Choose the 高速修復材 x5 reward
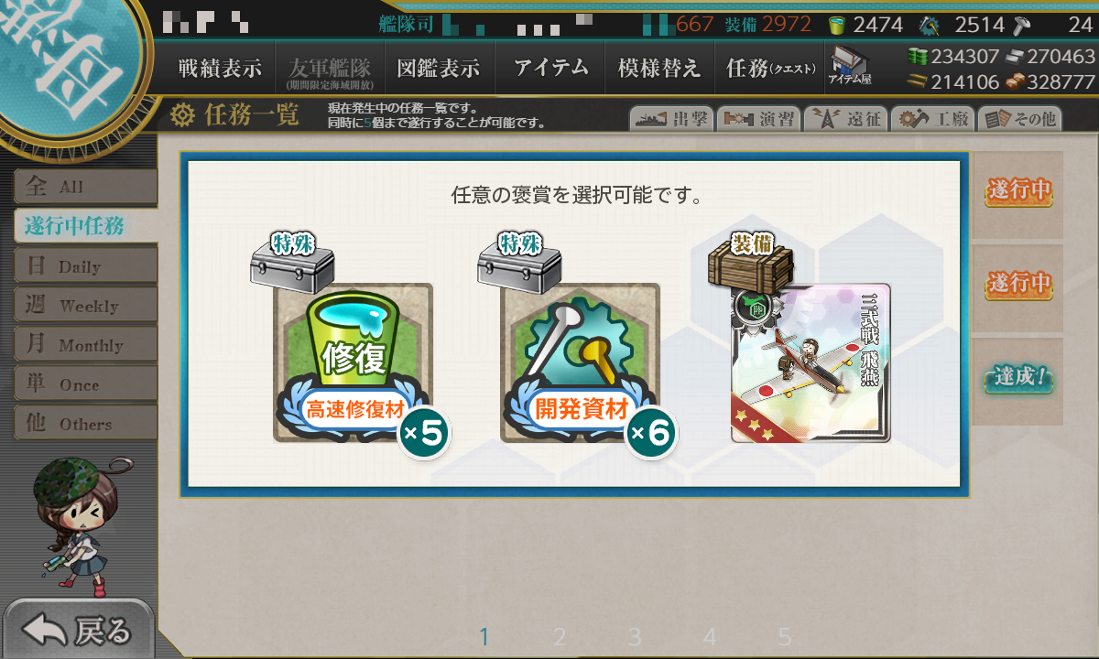The width and height of the screenshot is (1099, 659). tap(353, 363)
